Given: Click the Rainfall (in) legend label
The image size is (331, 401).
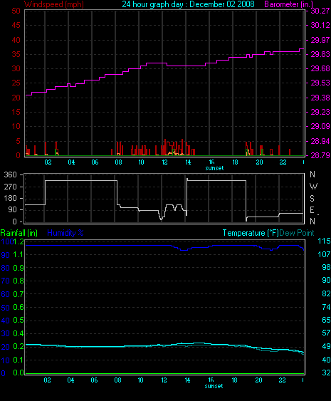Looking at the screenshot, I should pyautogui.click(x=19, y=233).
